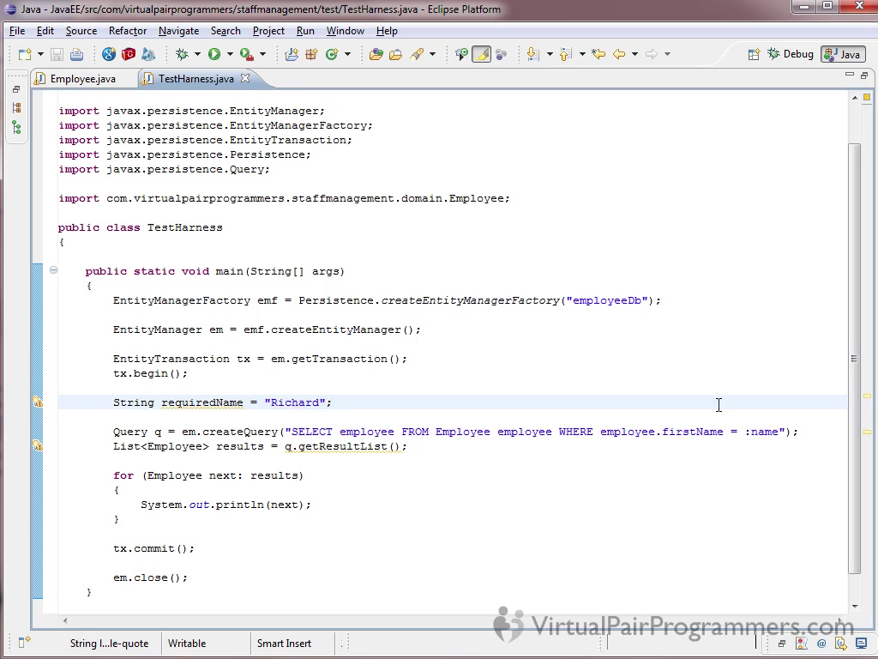Click the Next Annotation arrow icon
Screen dimensions: 878x659
click(x=533, y=54)
